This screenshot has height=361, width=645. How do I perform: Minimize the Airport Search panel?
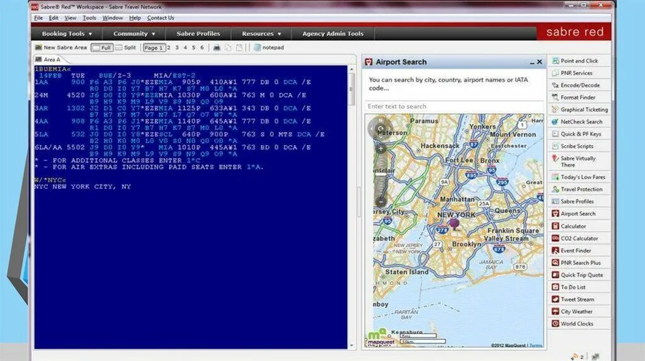[532, 62]
